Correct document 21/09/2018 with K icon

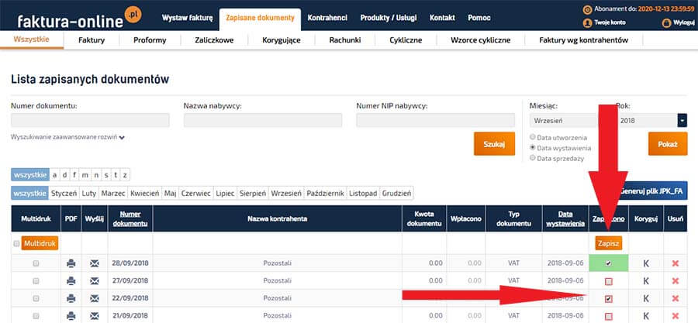(x=646, y=316)
